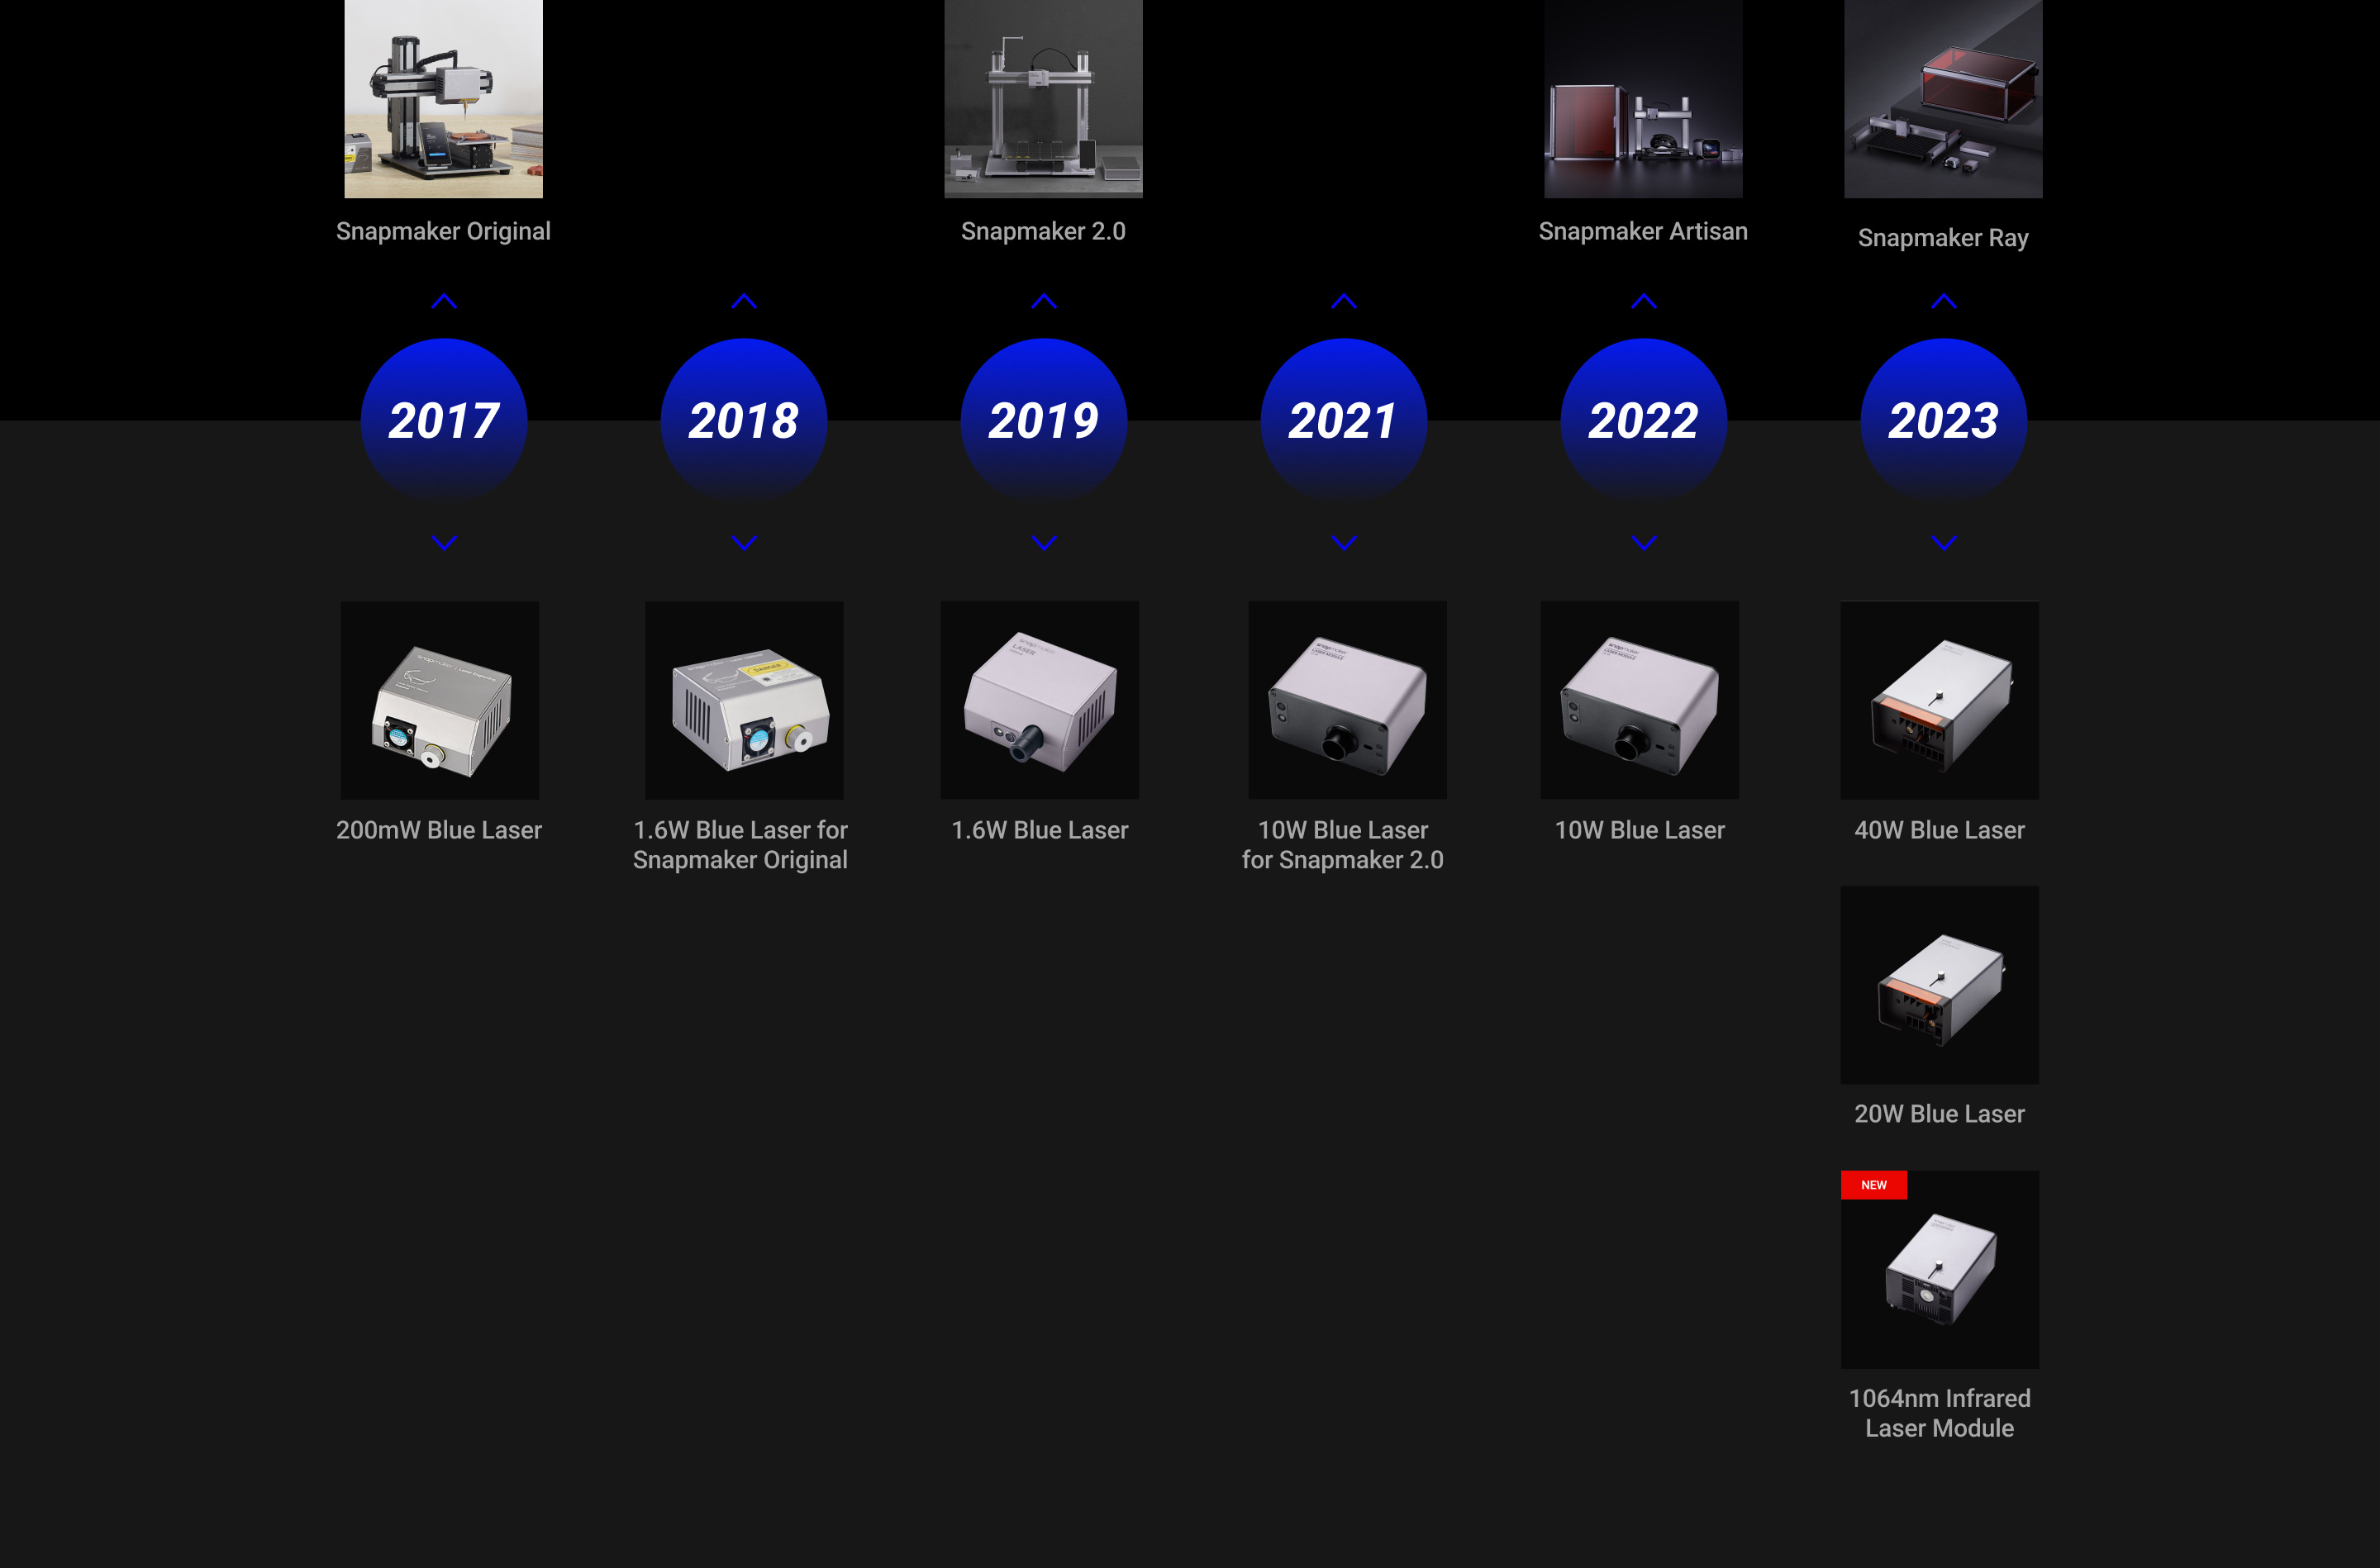The height and width of the screenshot is (1568, 2380).
Task: Click the Snapmaker 2.0 label
Action: coord(1043,231)
